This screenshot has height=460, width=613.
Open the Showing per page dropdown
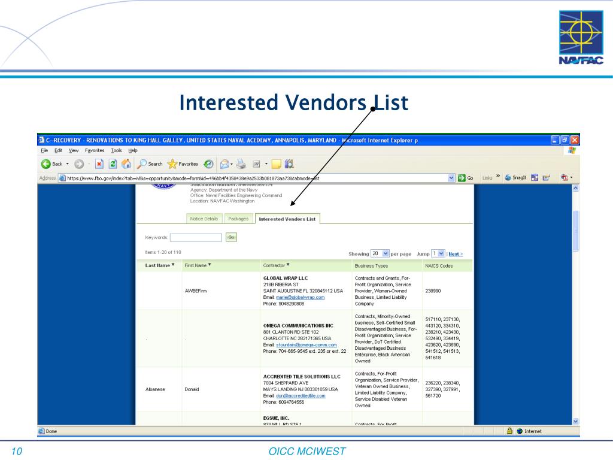pyautogui.click(x=380, y=253)
